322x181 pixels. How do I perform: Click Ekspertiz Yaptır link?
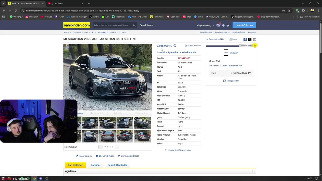pos(105,156)
